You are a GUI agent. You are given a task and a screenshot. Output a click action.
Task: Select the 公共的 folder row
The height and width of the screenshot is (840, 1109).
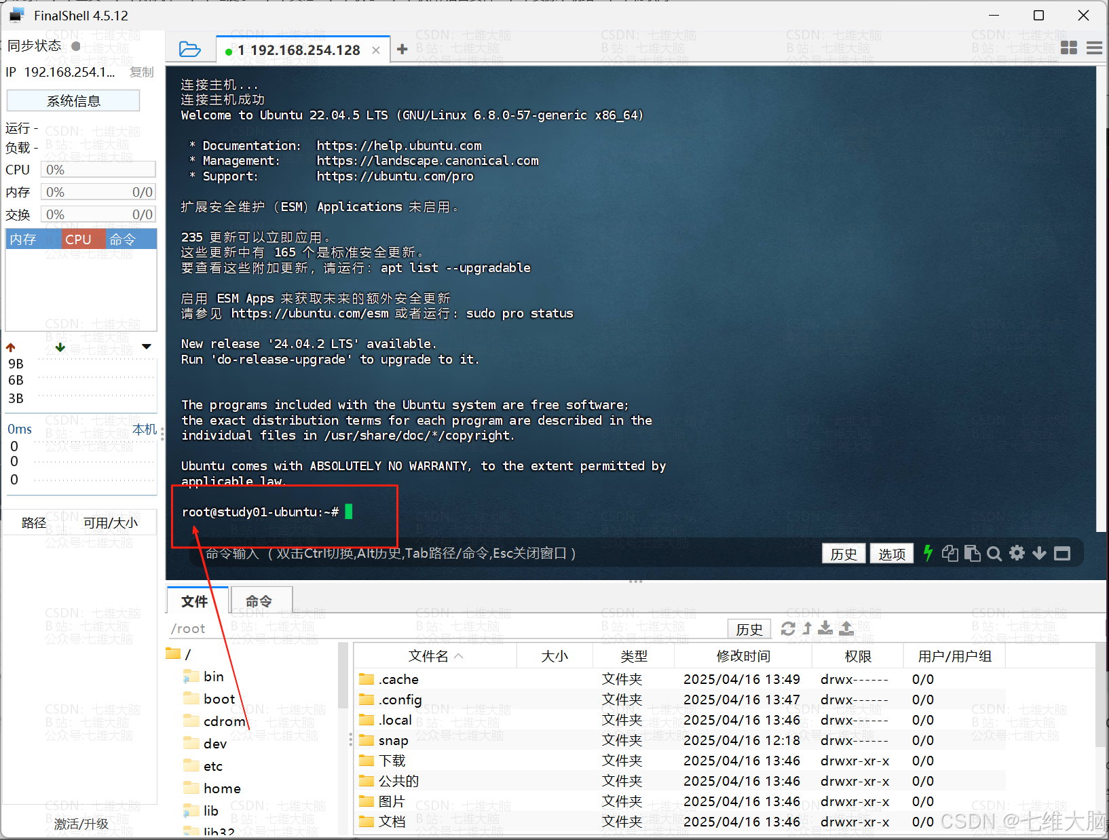(679, 781)
